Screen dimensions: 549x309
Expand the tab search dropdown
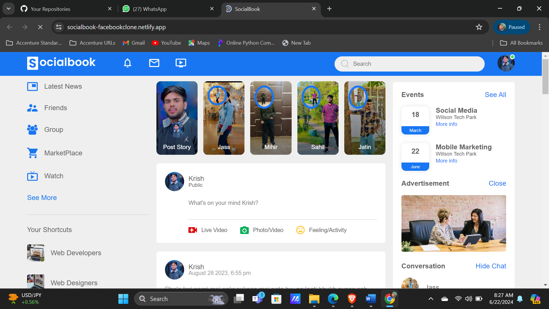[x=9, y=9]
